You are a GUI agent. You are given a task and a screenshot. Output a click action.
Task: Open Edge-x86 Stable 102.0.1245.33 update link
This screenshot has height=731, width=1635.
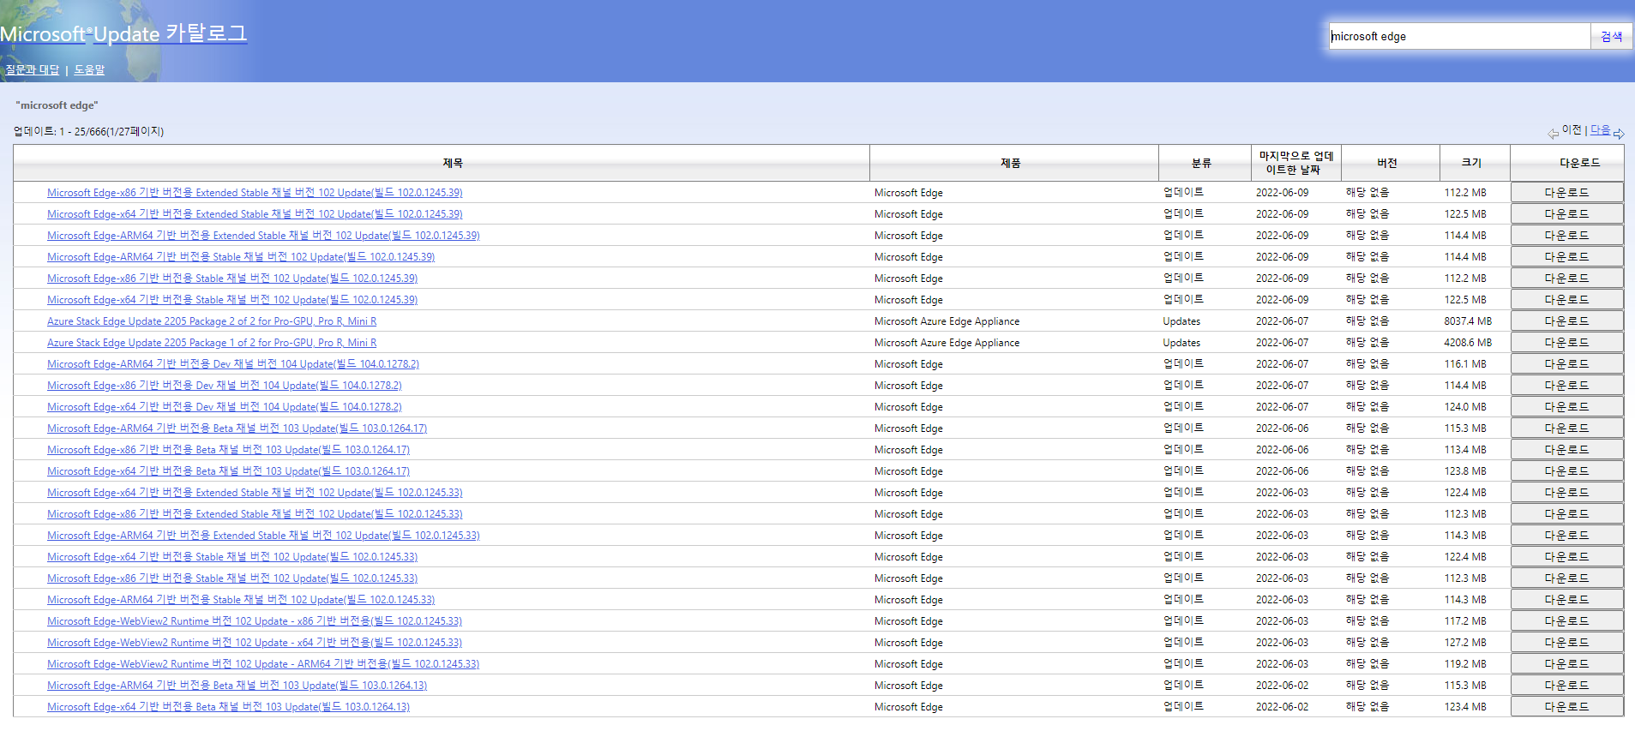(232, 578)
